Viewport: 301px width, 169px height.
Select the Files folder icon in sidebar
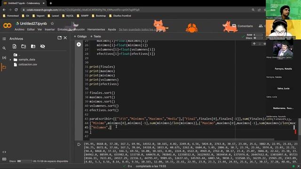[x=4, y=67]
